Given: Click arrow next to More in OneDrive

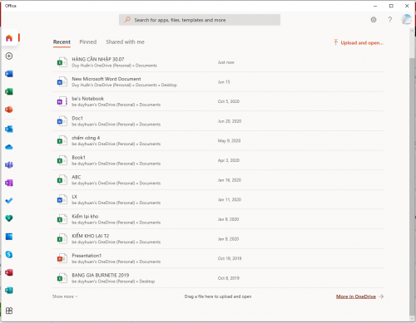Looking at the screenshot, I should 381,296.
